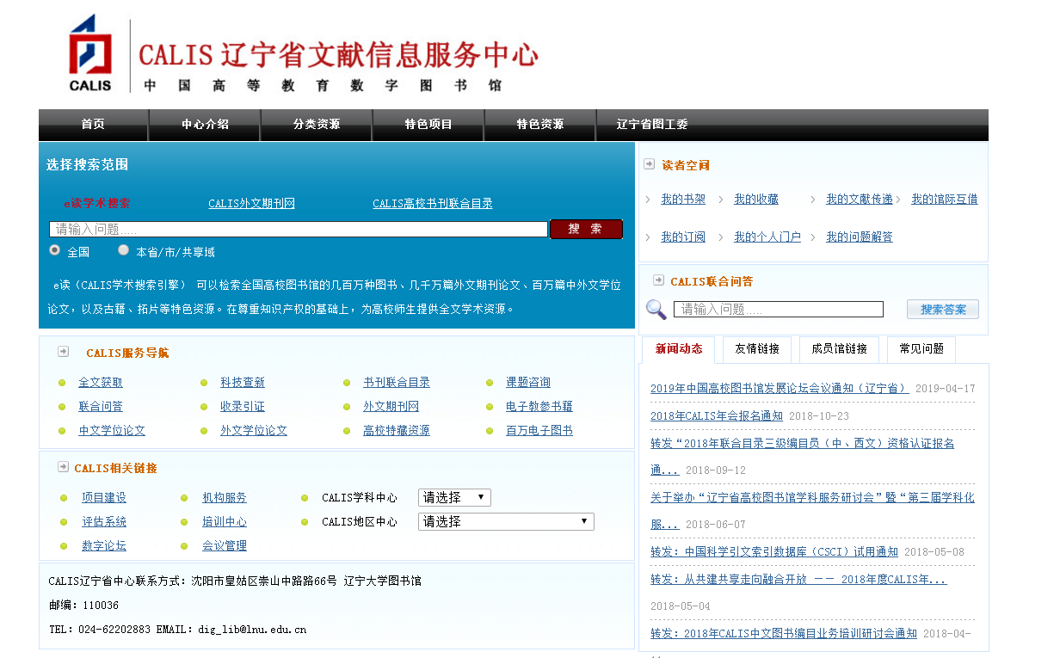Image resolution: width=1060 pixels, height=658 pixels.
Task: Open 项目建设 related link
Action: pos(104,498)
